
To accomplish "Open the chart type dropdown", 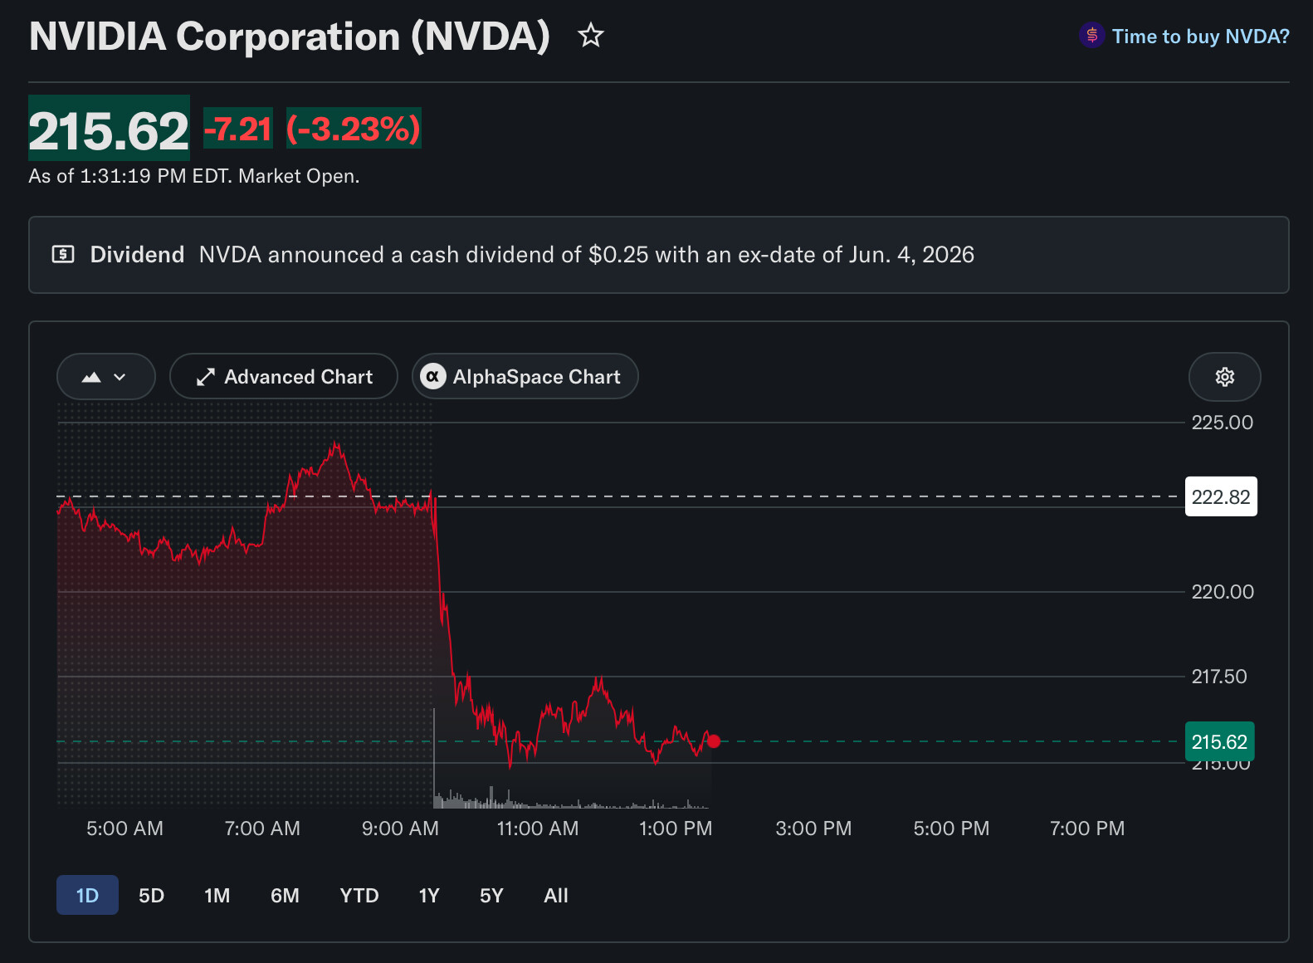I will [105, 377].
